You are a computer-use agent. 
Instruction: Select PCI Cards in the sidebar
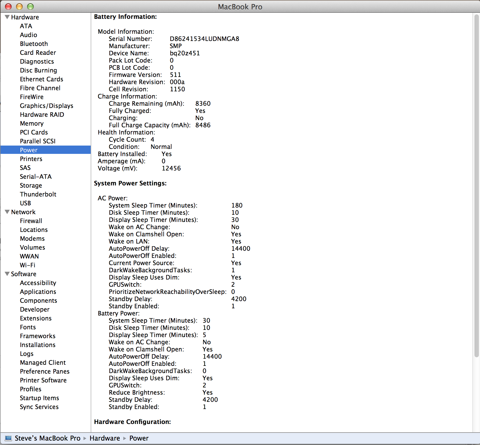(34, 132)
